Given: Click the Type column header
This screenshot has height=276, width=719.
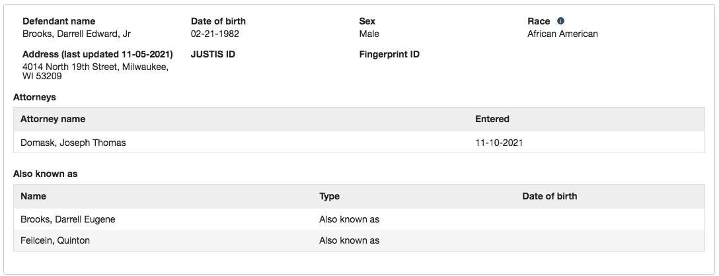Looking at the screenshot, I should click(x=329, y=196).
